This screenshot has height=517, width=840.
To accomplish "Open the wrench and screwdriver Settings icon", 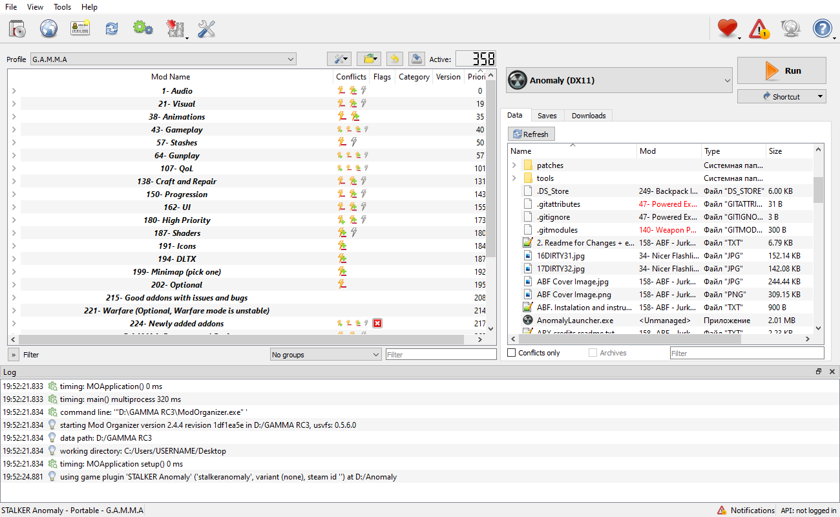I will tap(206, 28).
